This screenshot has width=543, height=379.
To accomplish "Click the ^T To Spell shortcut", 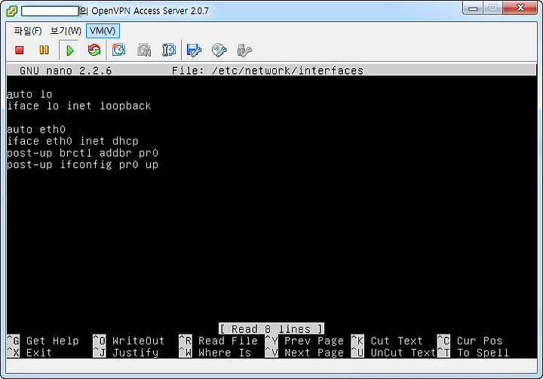I will click(x=473, y=353).
